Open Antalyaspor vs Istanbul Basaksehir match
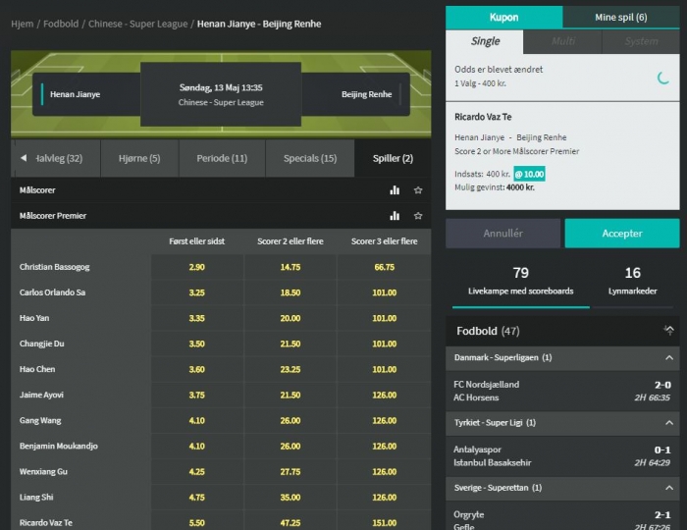Image resolution: width=687 pixels, height=530 pixels. pos(562,456)
